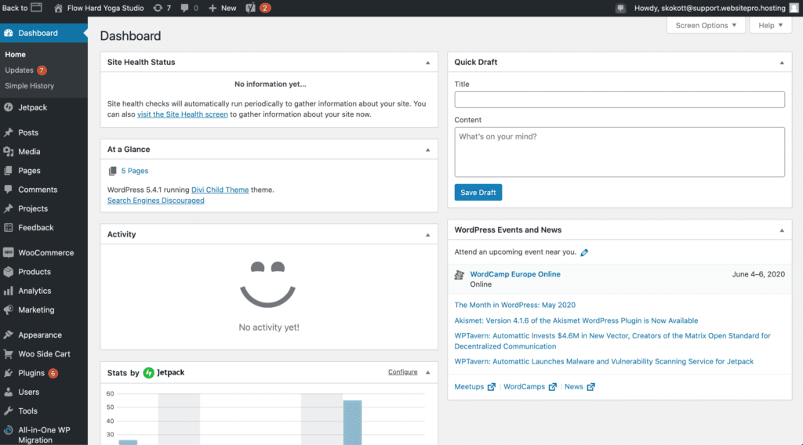The width and height of the screenshot is (803, 445).
Task: Open the Plugins menu item
Action: click(31, 373)
